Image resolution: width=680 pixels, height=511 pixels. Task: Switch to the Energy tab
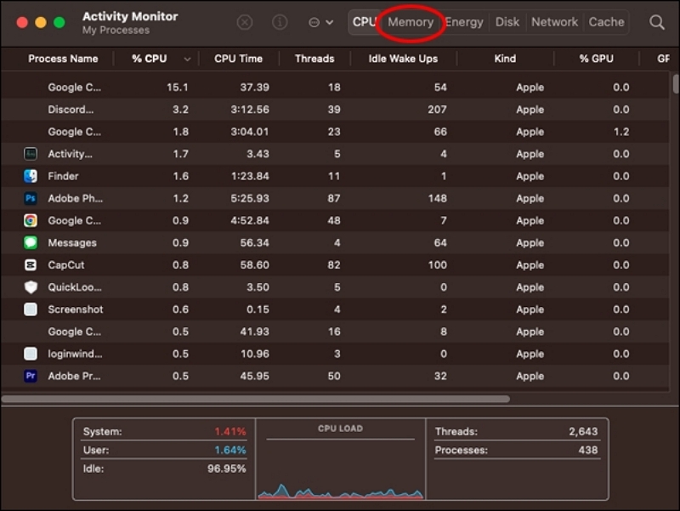pyautogui.click(x=464, y=22)
